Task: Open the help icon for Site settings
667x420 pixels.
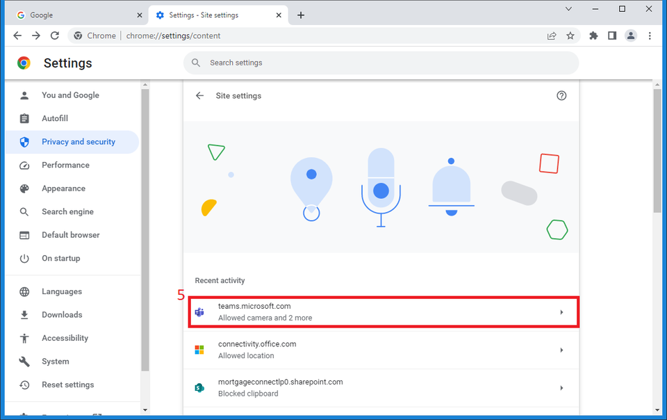Action: (561, 96)
